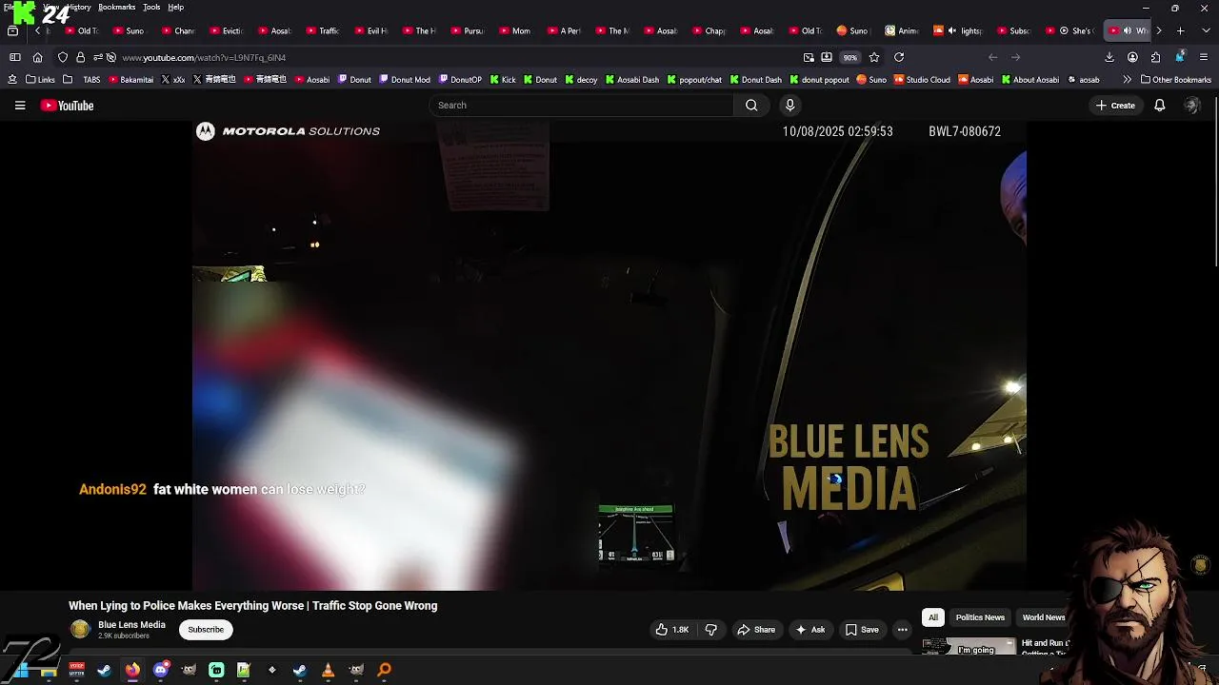Open Blue Lens Media channel name link
This screenshot has width=1219, height=685.
(x=131, y=625)
